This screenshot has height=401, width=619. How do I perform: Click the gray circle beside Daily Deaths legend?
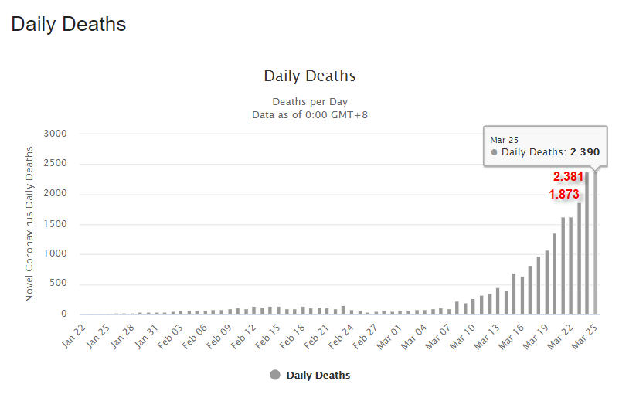(x=275, y=375)
